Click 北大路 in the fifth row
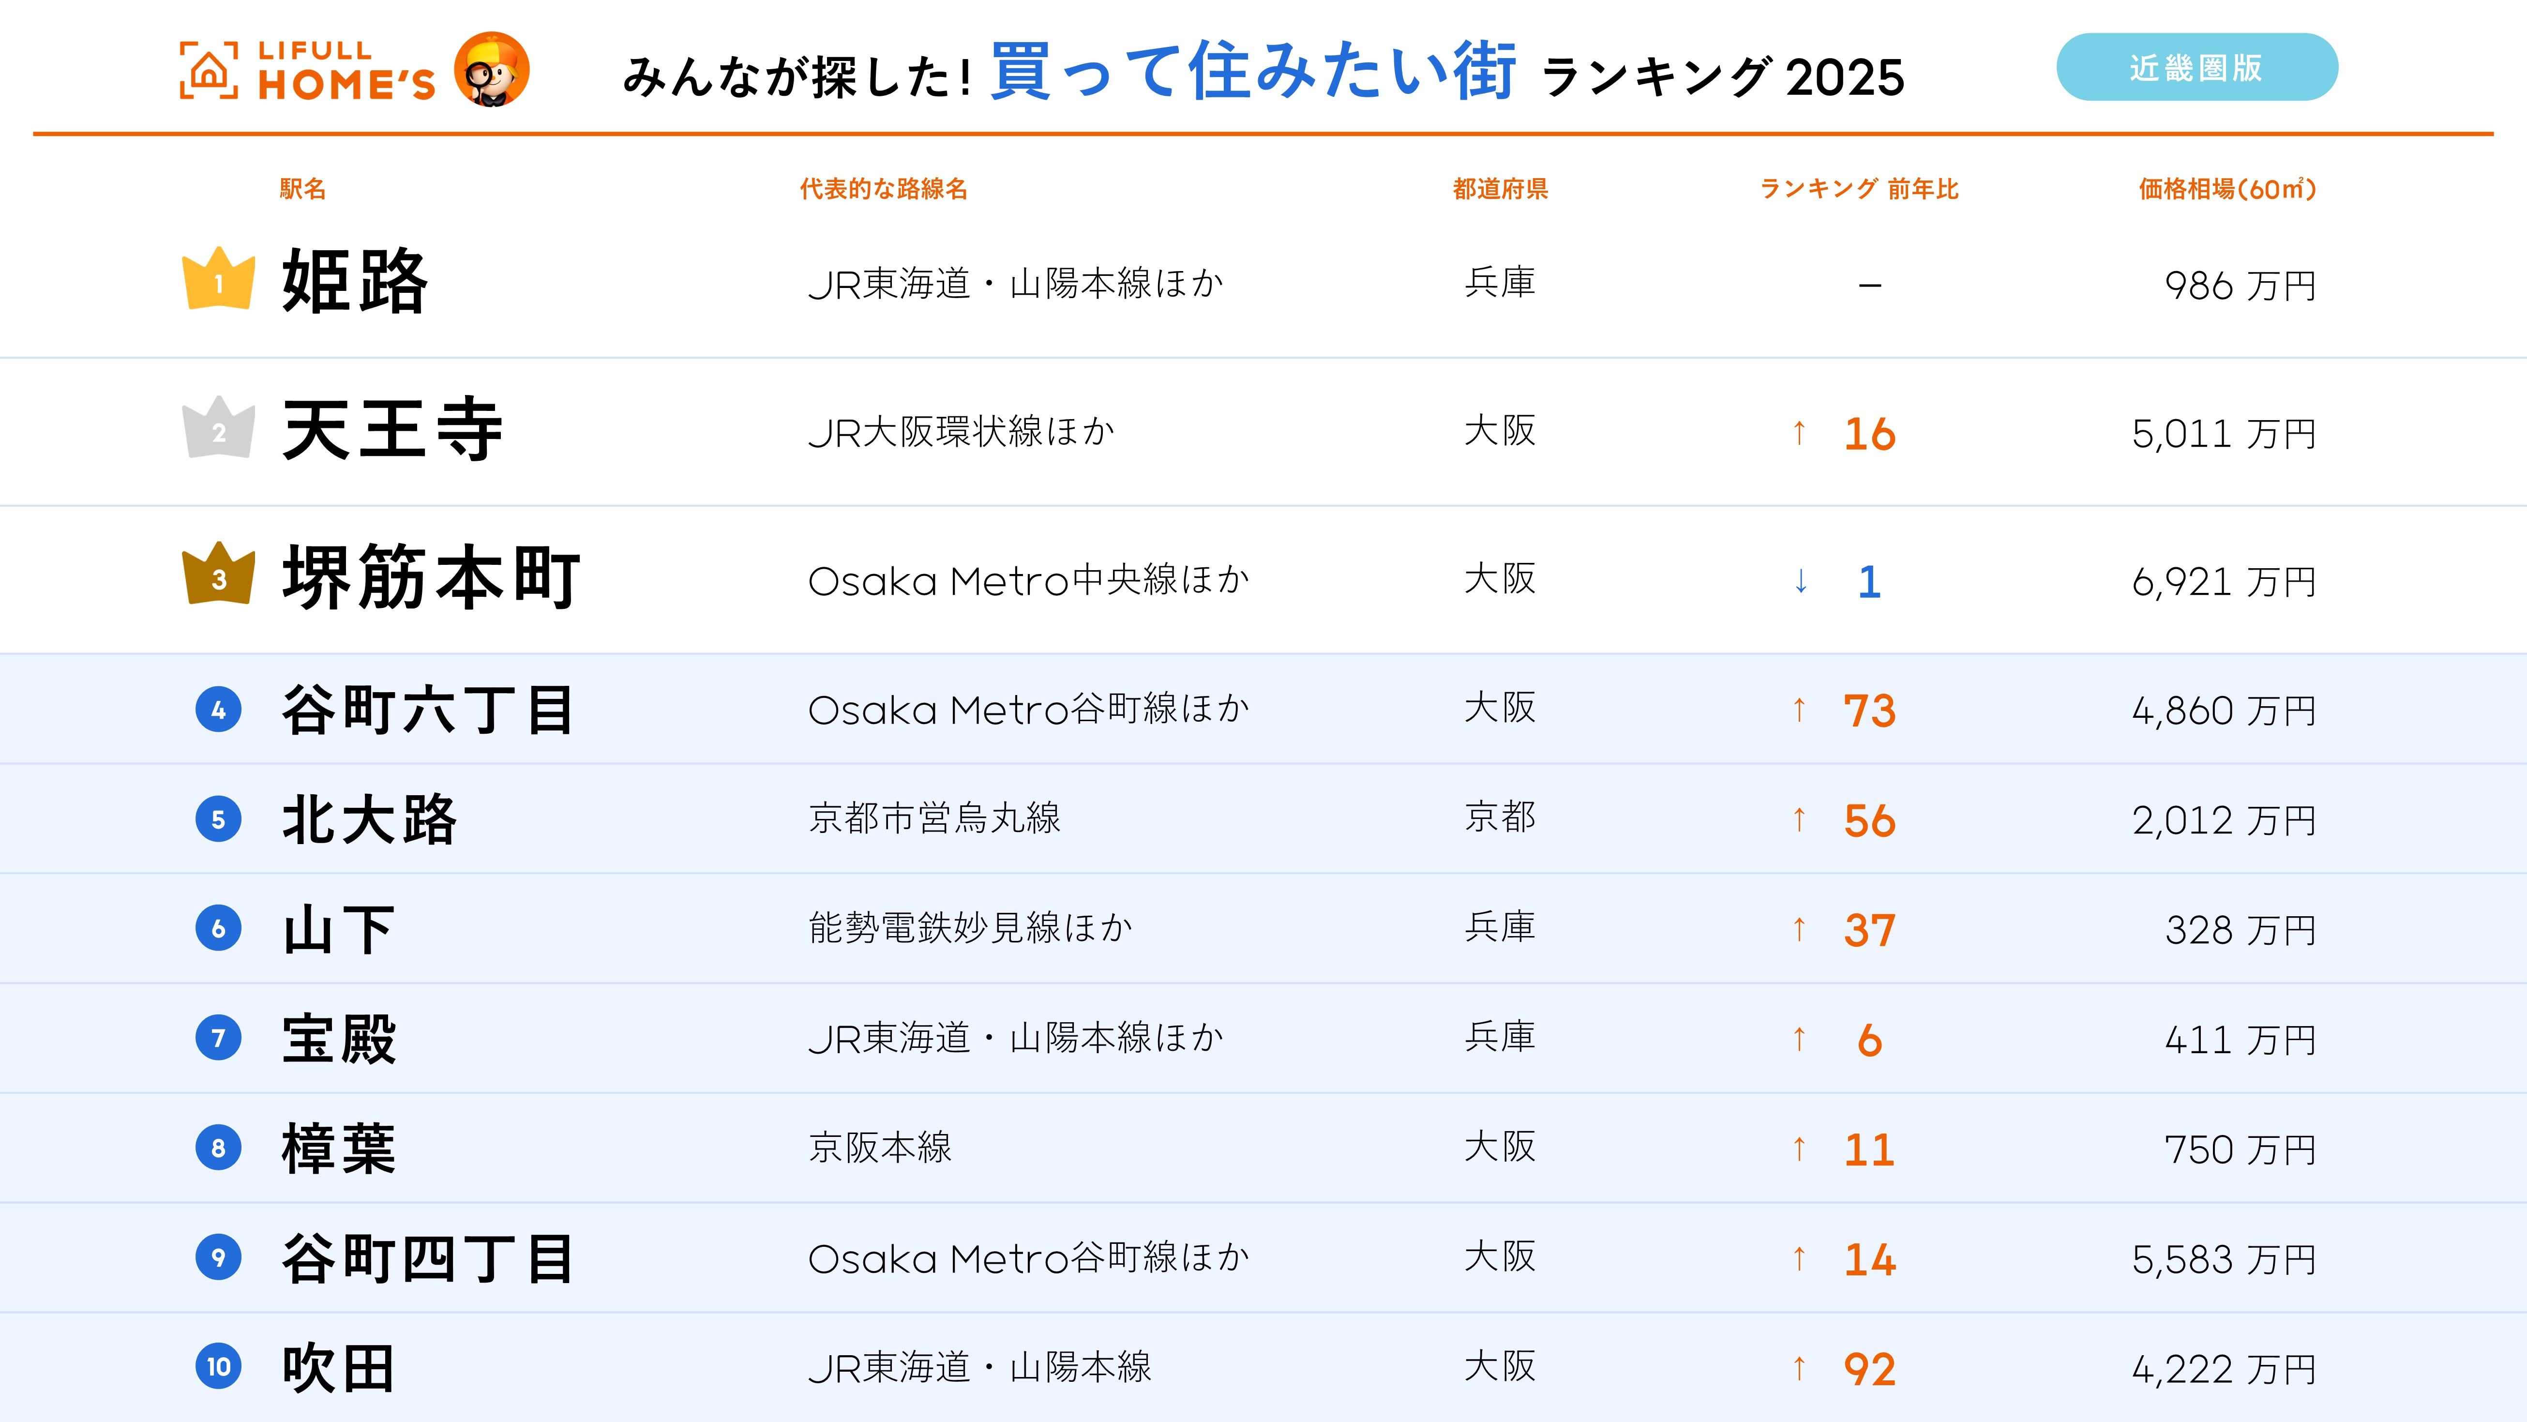Viewport: 2527px width, 1422px height. point(370,819)
